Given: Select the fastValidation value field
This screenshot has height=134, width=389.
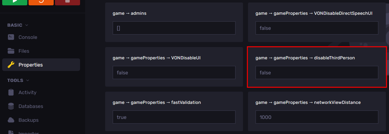Looking at the screenshot, I should (x=174, y=117).
